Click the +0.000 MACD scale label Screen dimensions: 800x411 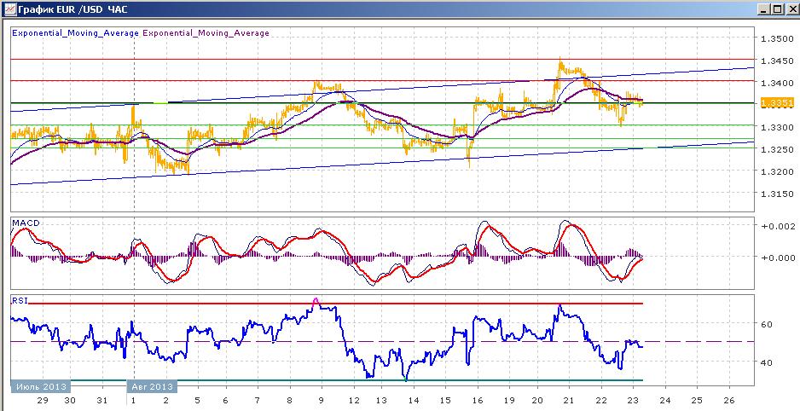coord(776,258)
